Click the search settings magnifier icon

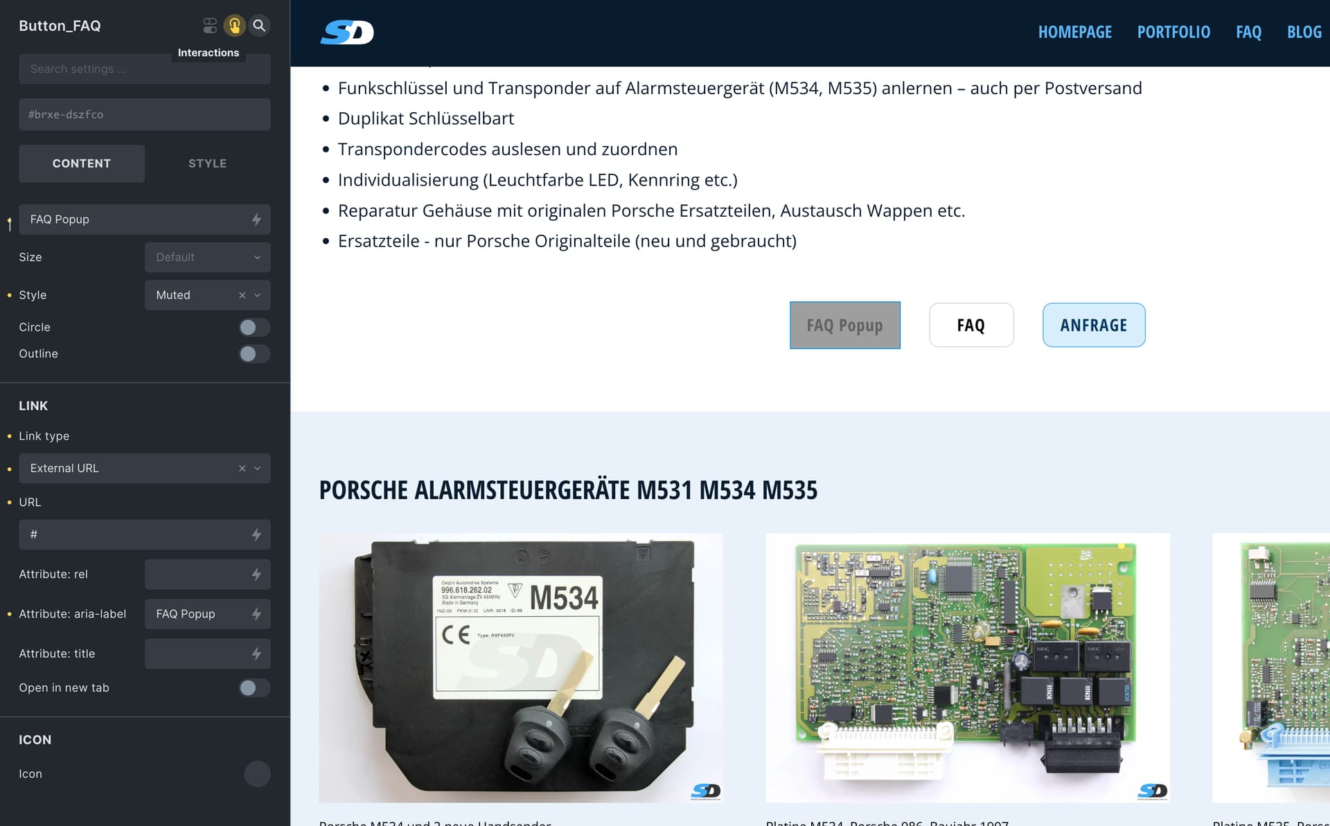tap(259, 26)
